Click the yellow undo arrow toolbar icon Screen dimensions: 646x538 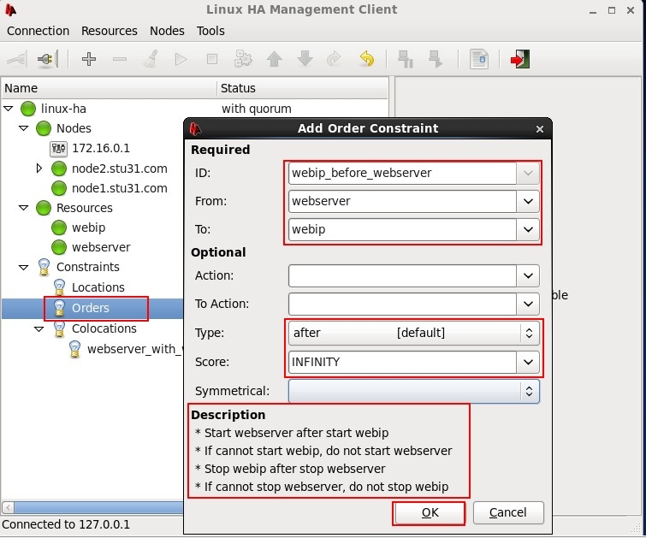pyautogui.click(x=366, y=59)
